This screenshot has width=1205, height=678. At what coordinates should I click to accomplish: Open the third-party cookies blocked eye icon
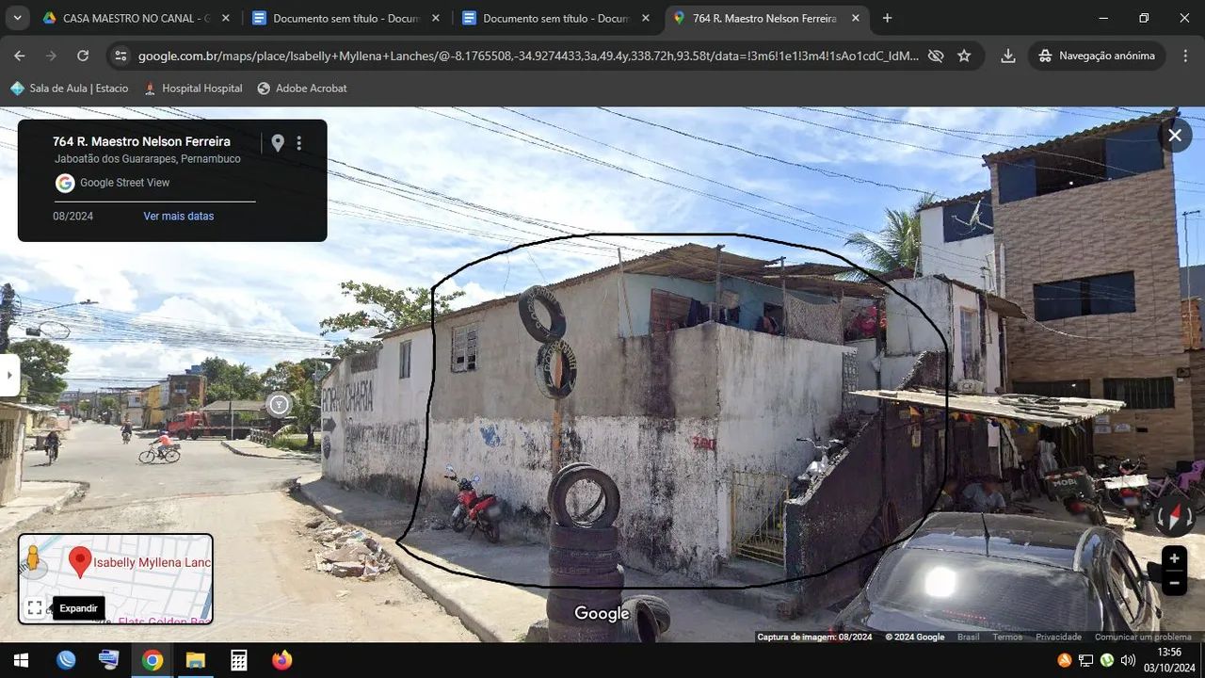pos(935,56)
